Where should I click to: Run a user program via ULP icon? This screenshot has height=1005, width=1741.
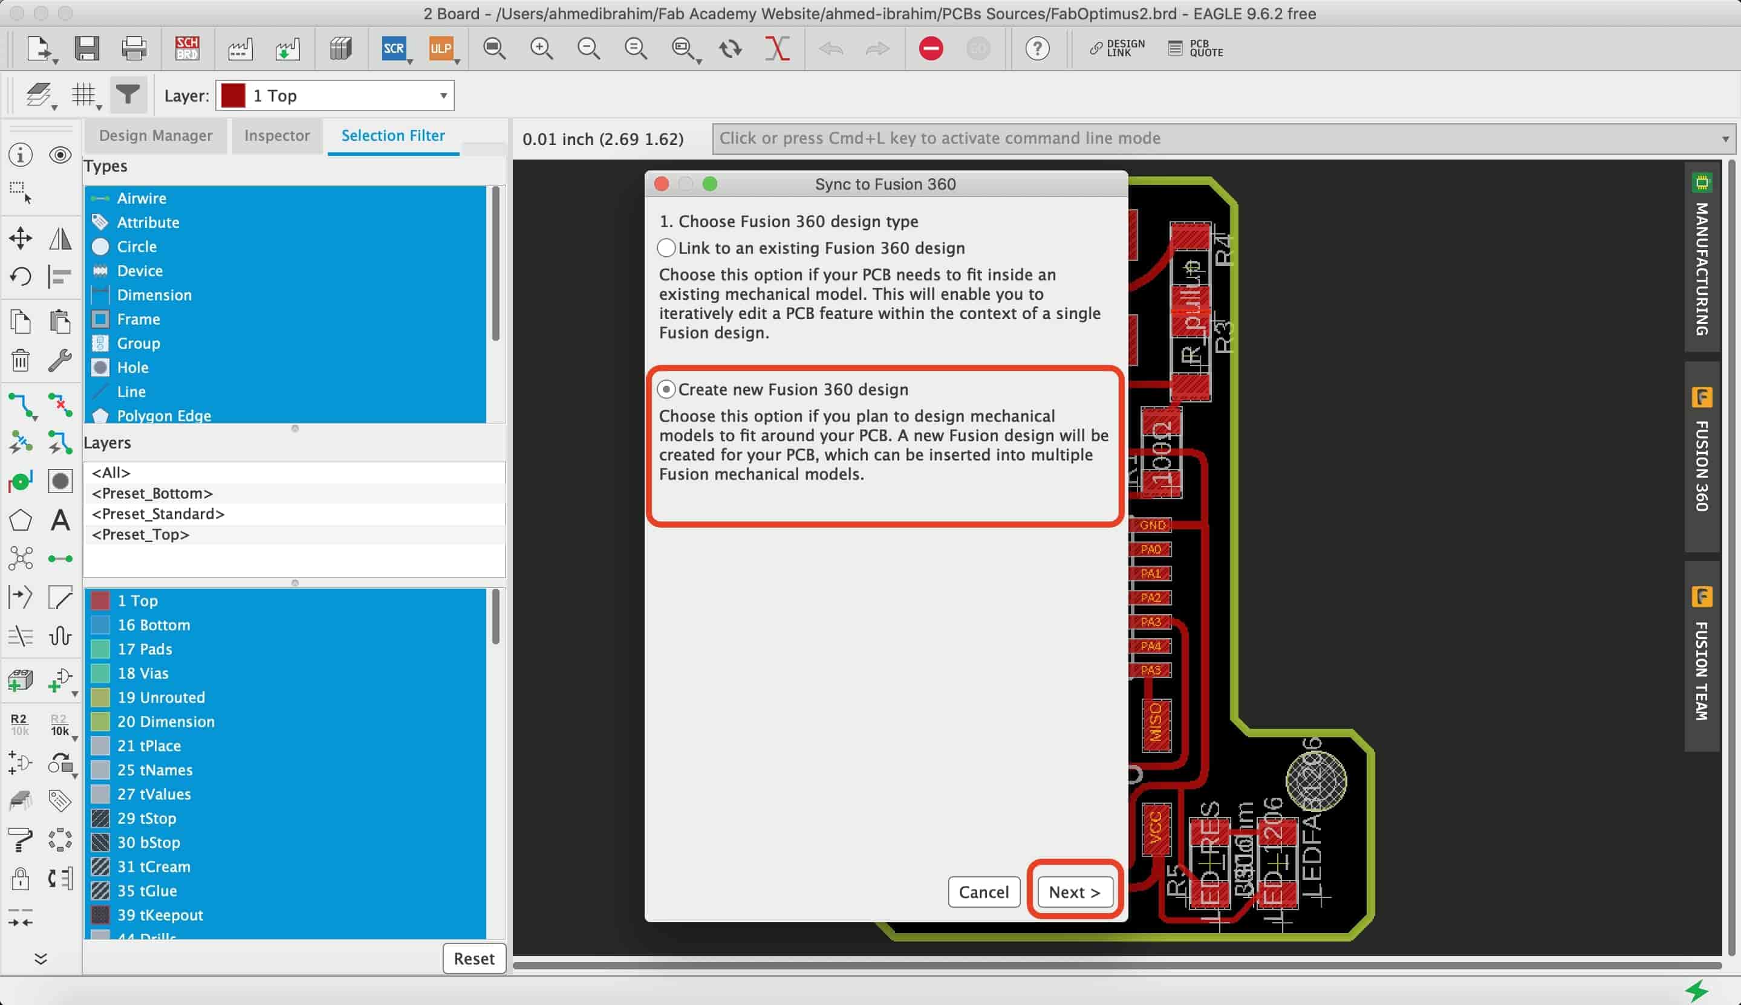pos(441,48)
